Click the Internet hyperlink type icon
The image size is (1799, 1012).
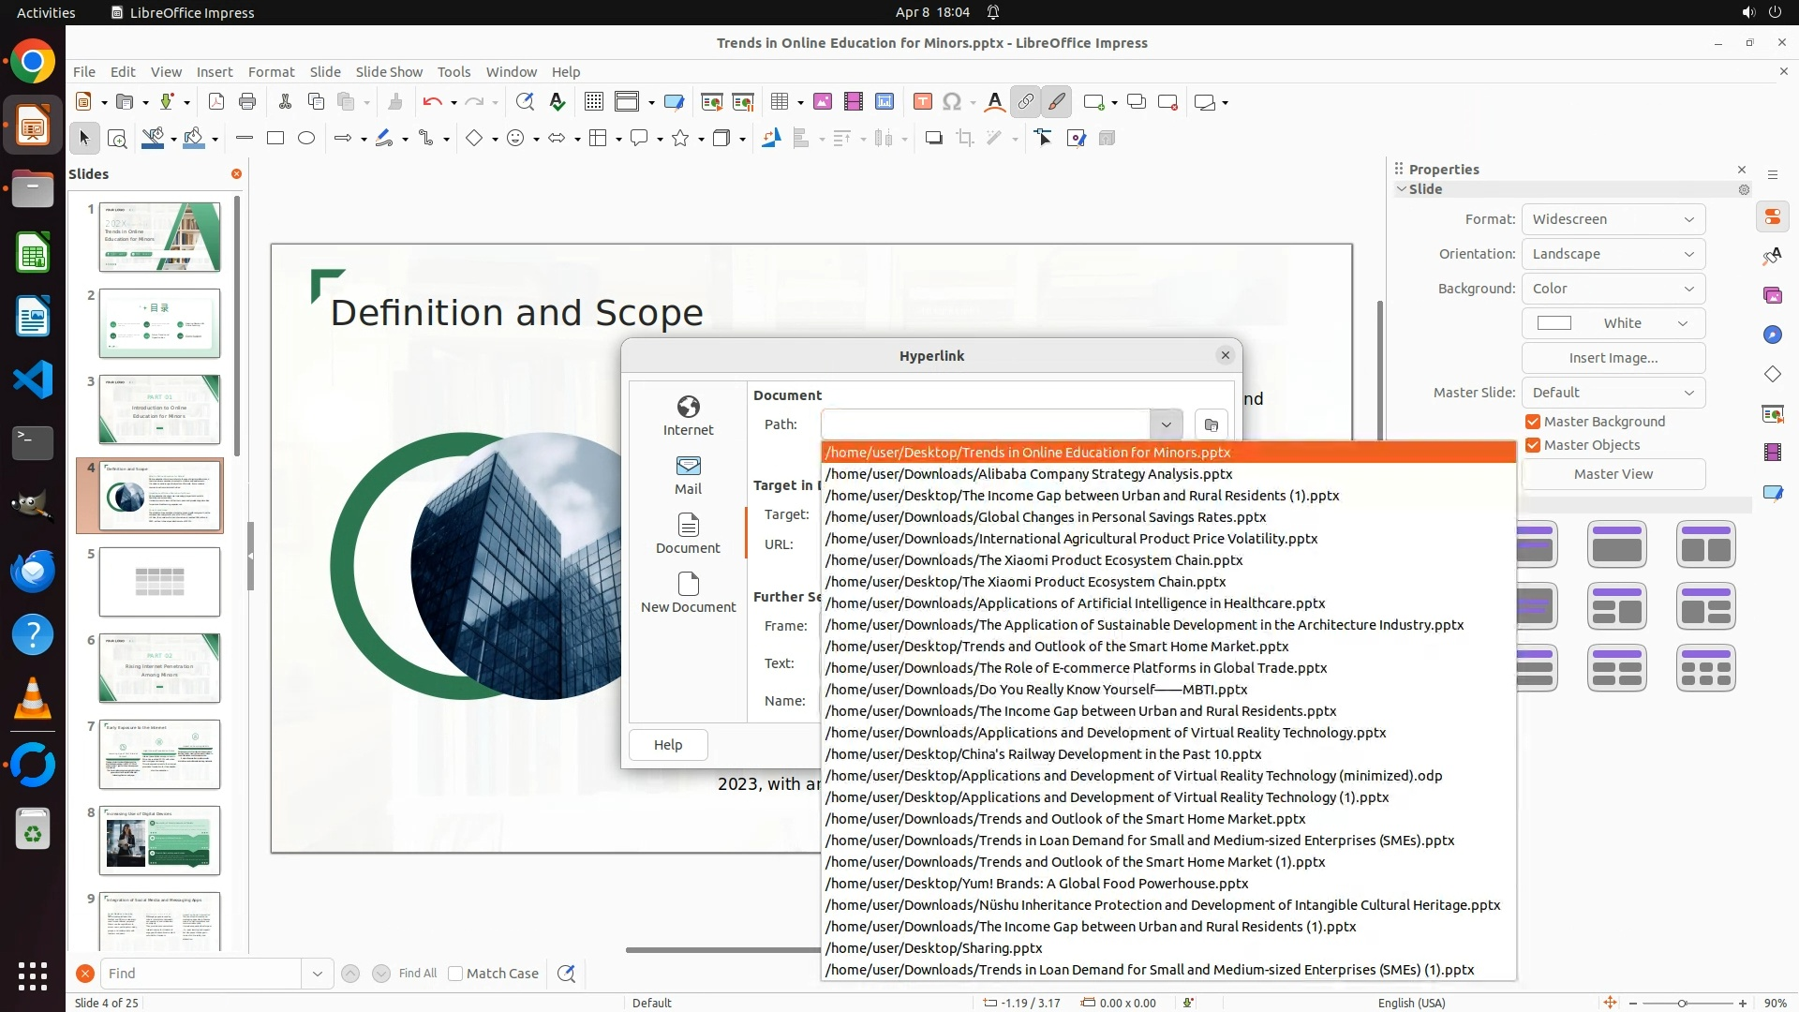point(688,415)
